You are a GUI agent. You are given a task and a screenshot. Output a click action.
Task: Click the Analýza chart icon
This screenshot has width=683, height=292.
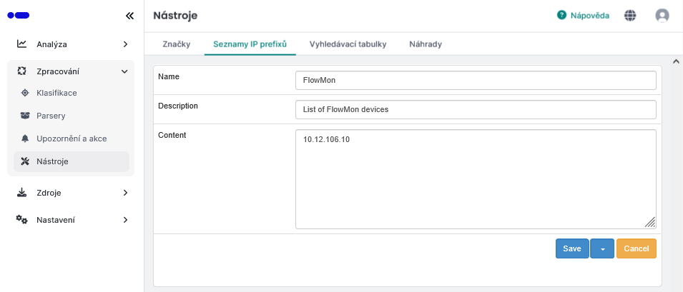[x=21, y=44]
